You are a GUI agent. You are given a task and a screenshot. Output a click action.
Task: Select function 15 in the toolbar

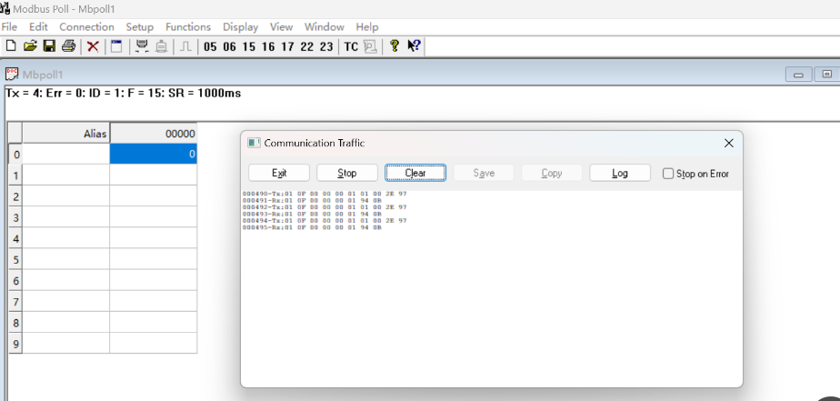tap(249, 46)
